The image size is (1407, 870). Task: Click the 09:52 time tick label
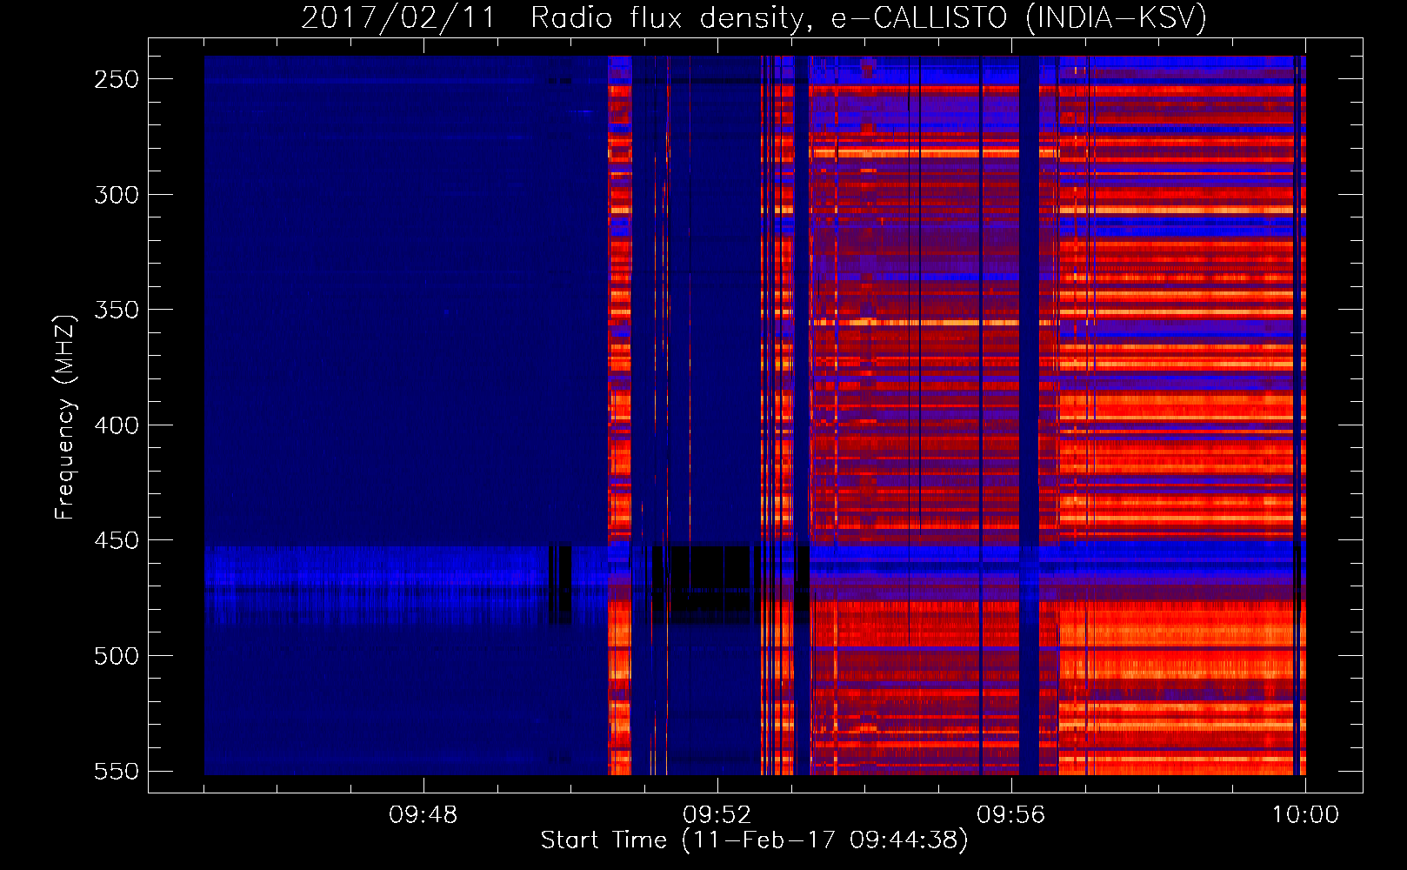click(717, 815)
